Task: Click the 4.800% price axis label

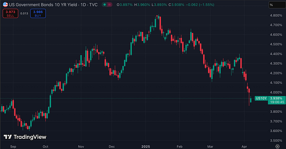Action: pyautogui.click(x=276, y=16)
